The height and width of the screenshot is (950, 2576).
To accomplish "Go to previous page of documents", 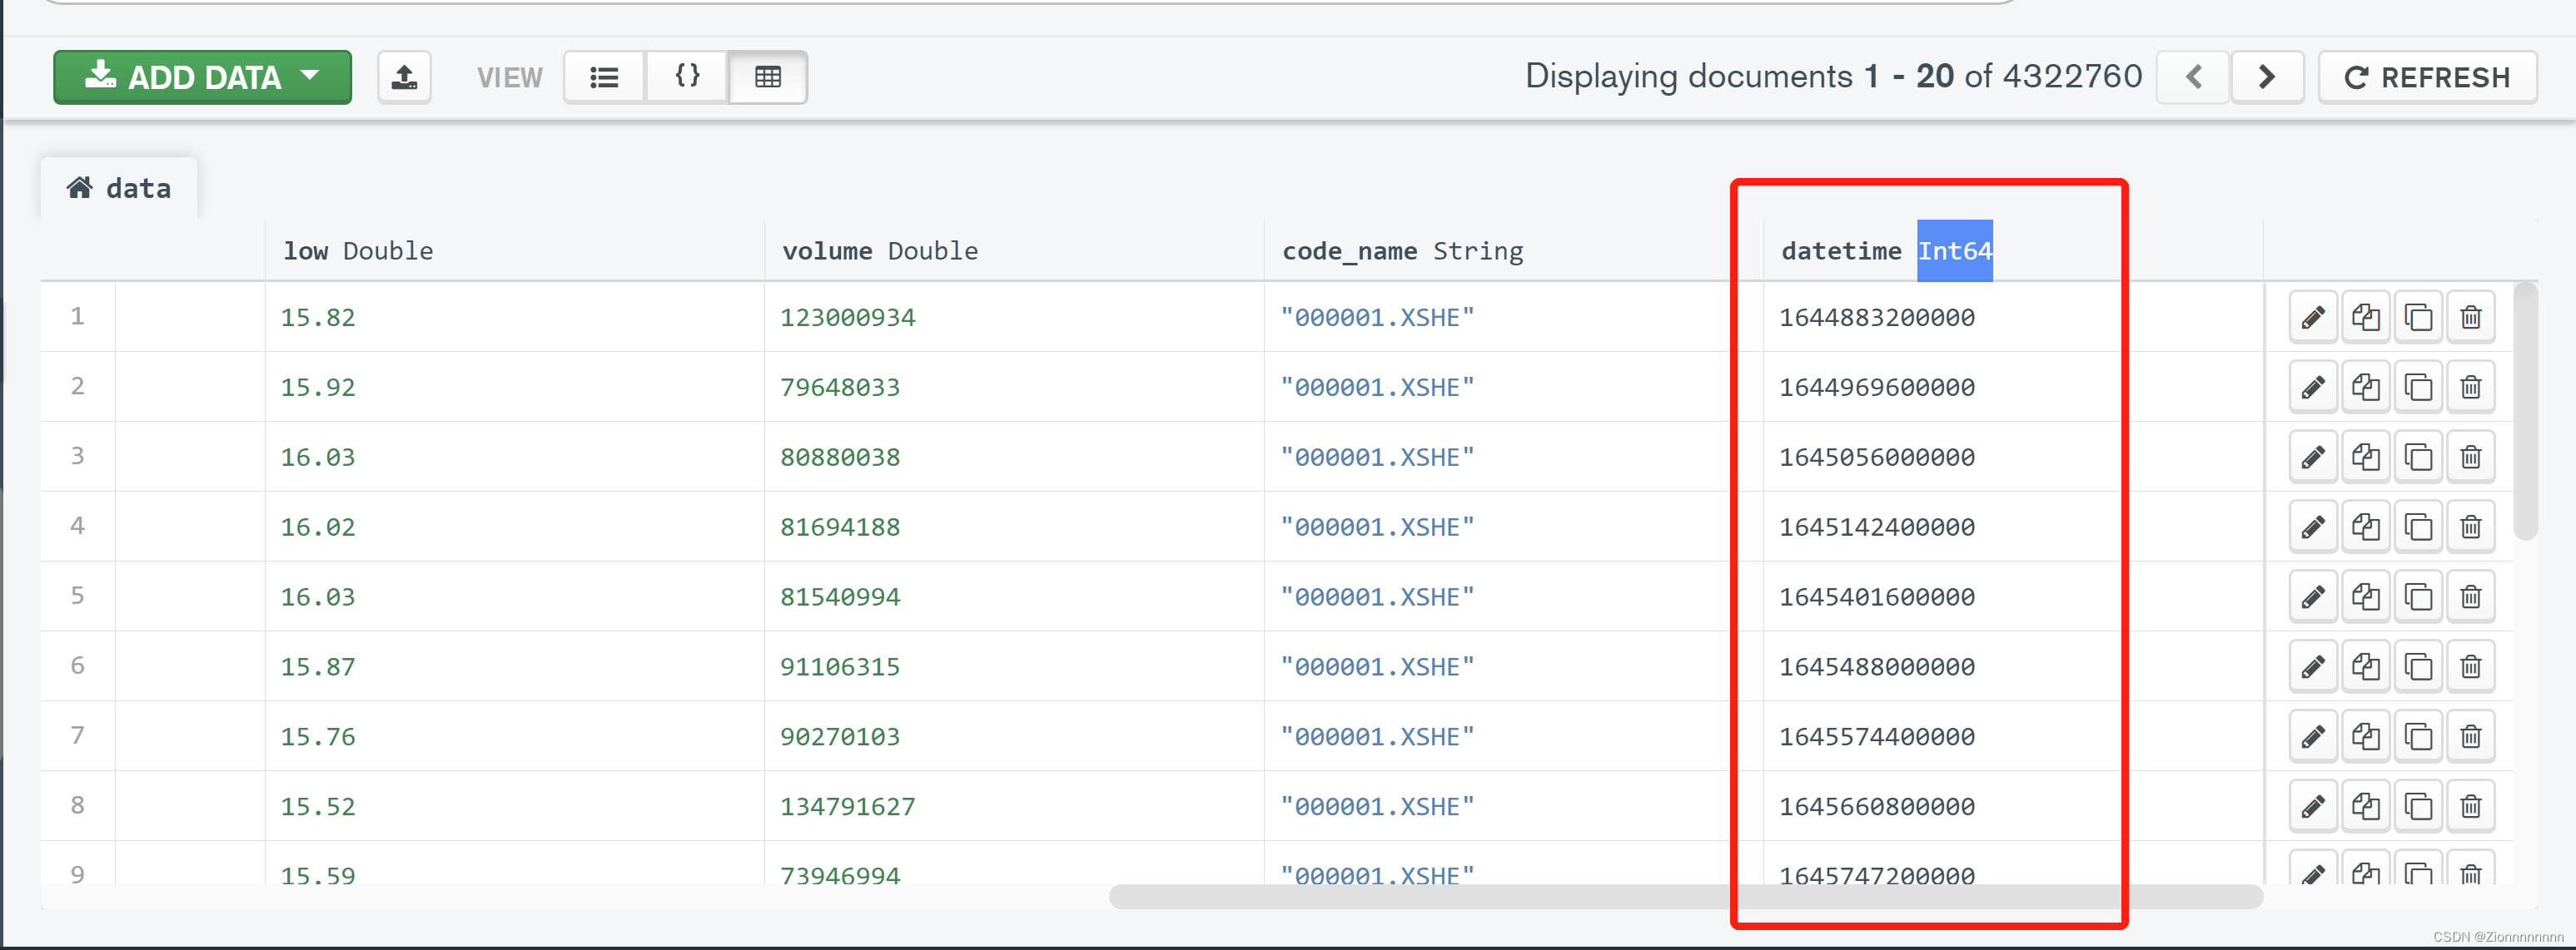I will [x=2193, y=77].
